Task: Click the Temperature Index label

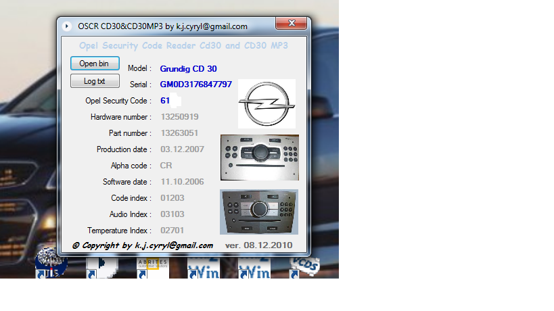Action: (120, 231)
